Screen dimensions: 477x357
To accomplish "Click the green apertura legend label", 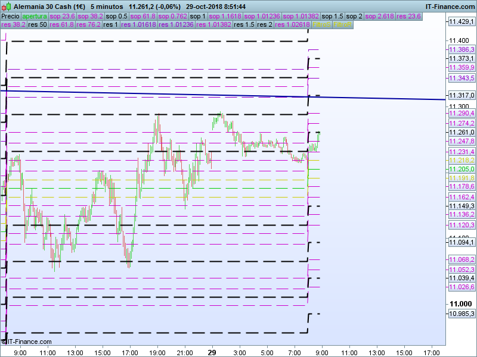I will pos(34,16).
